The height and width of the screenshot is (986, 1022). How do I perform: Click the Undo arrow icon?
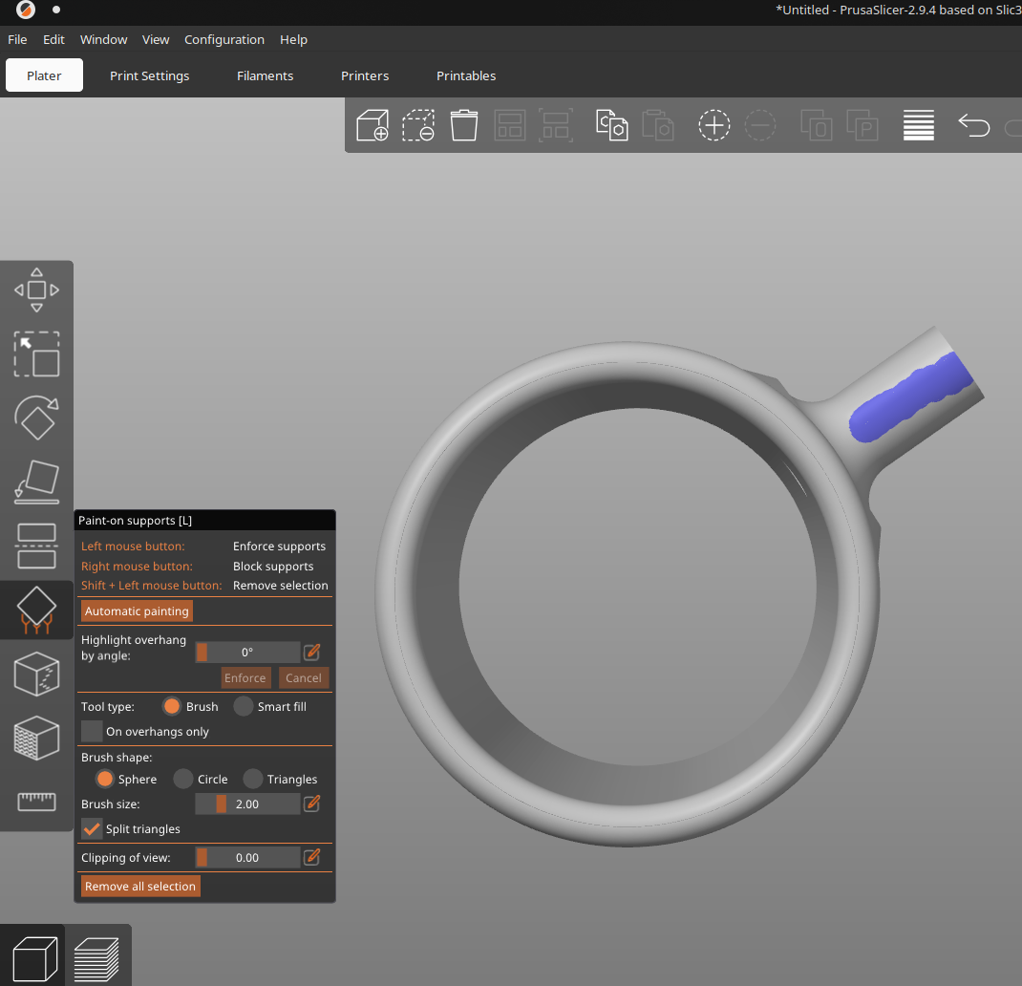tap(973, 125)
